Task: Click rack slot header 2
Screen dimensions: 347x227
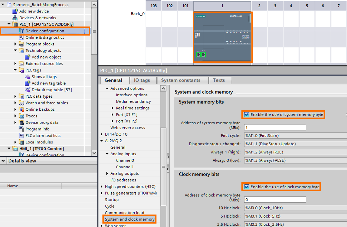Action: [x=259, y=6]
